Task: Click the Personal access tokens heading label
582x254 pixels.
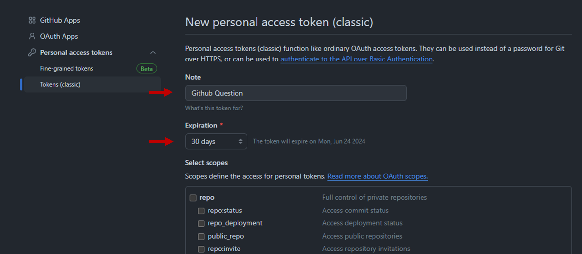Action: pos(76,52)
